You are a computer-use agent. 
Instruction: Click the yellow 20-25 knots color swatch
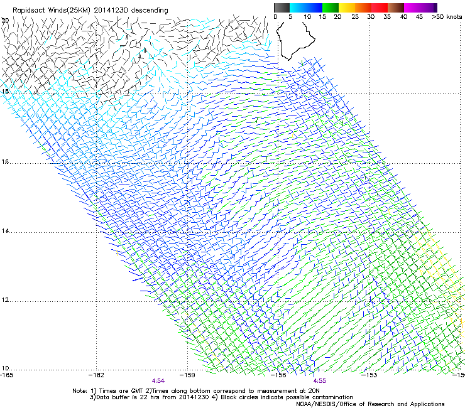(x=347, y=8)
